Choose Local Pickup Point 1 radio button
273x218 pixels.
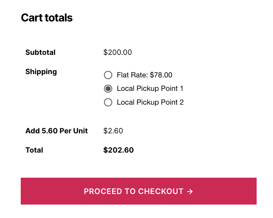tap(108, 89)
